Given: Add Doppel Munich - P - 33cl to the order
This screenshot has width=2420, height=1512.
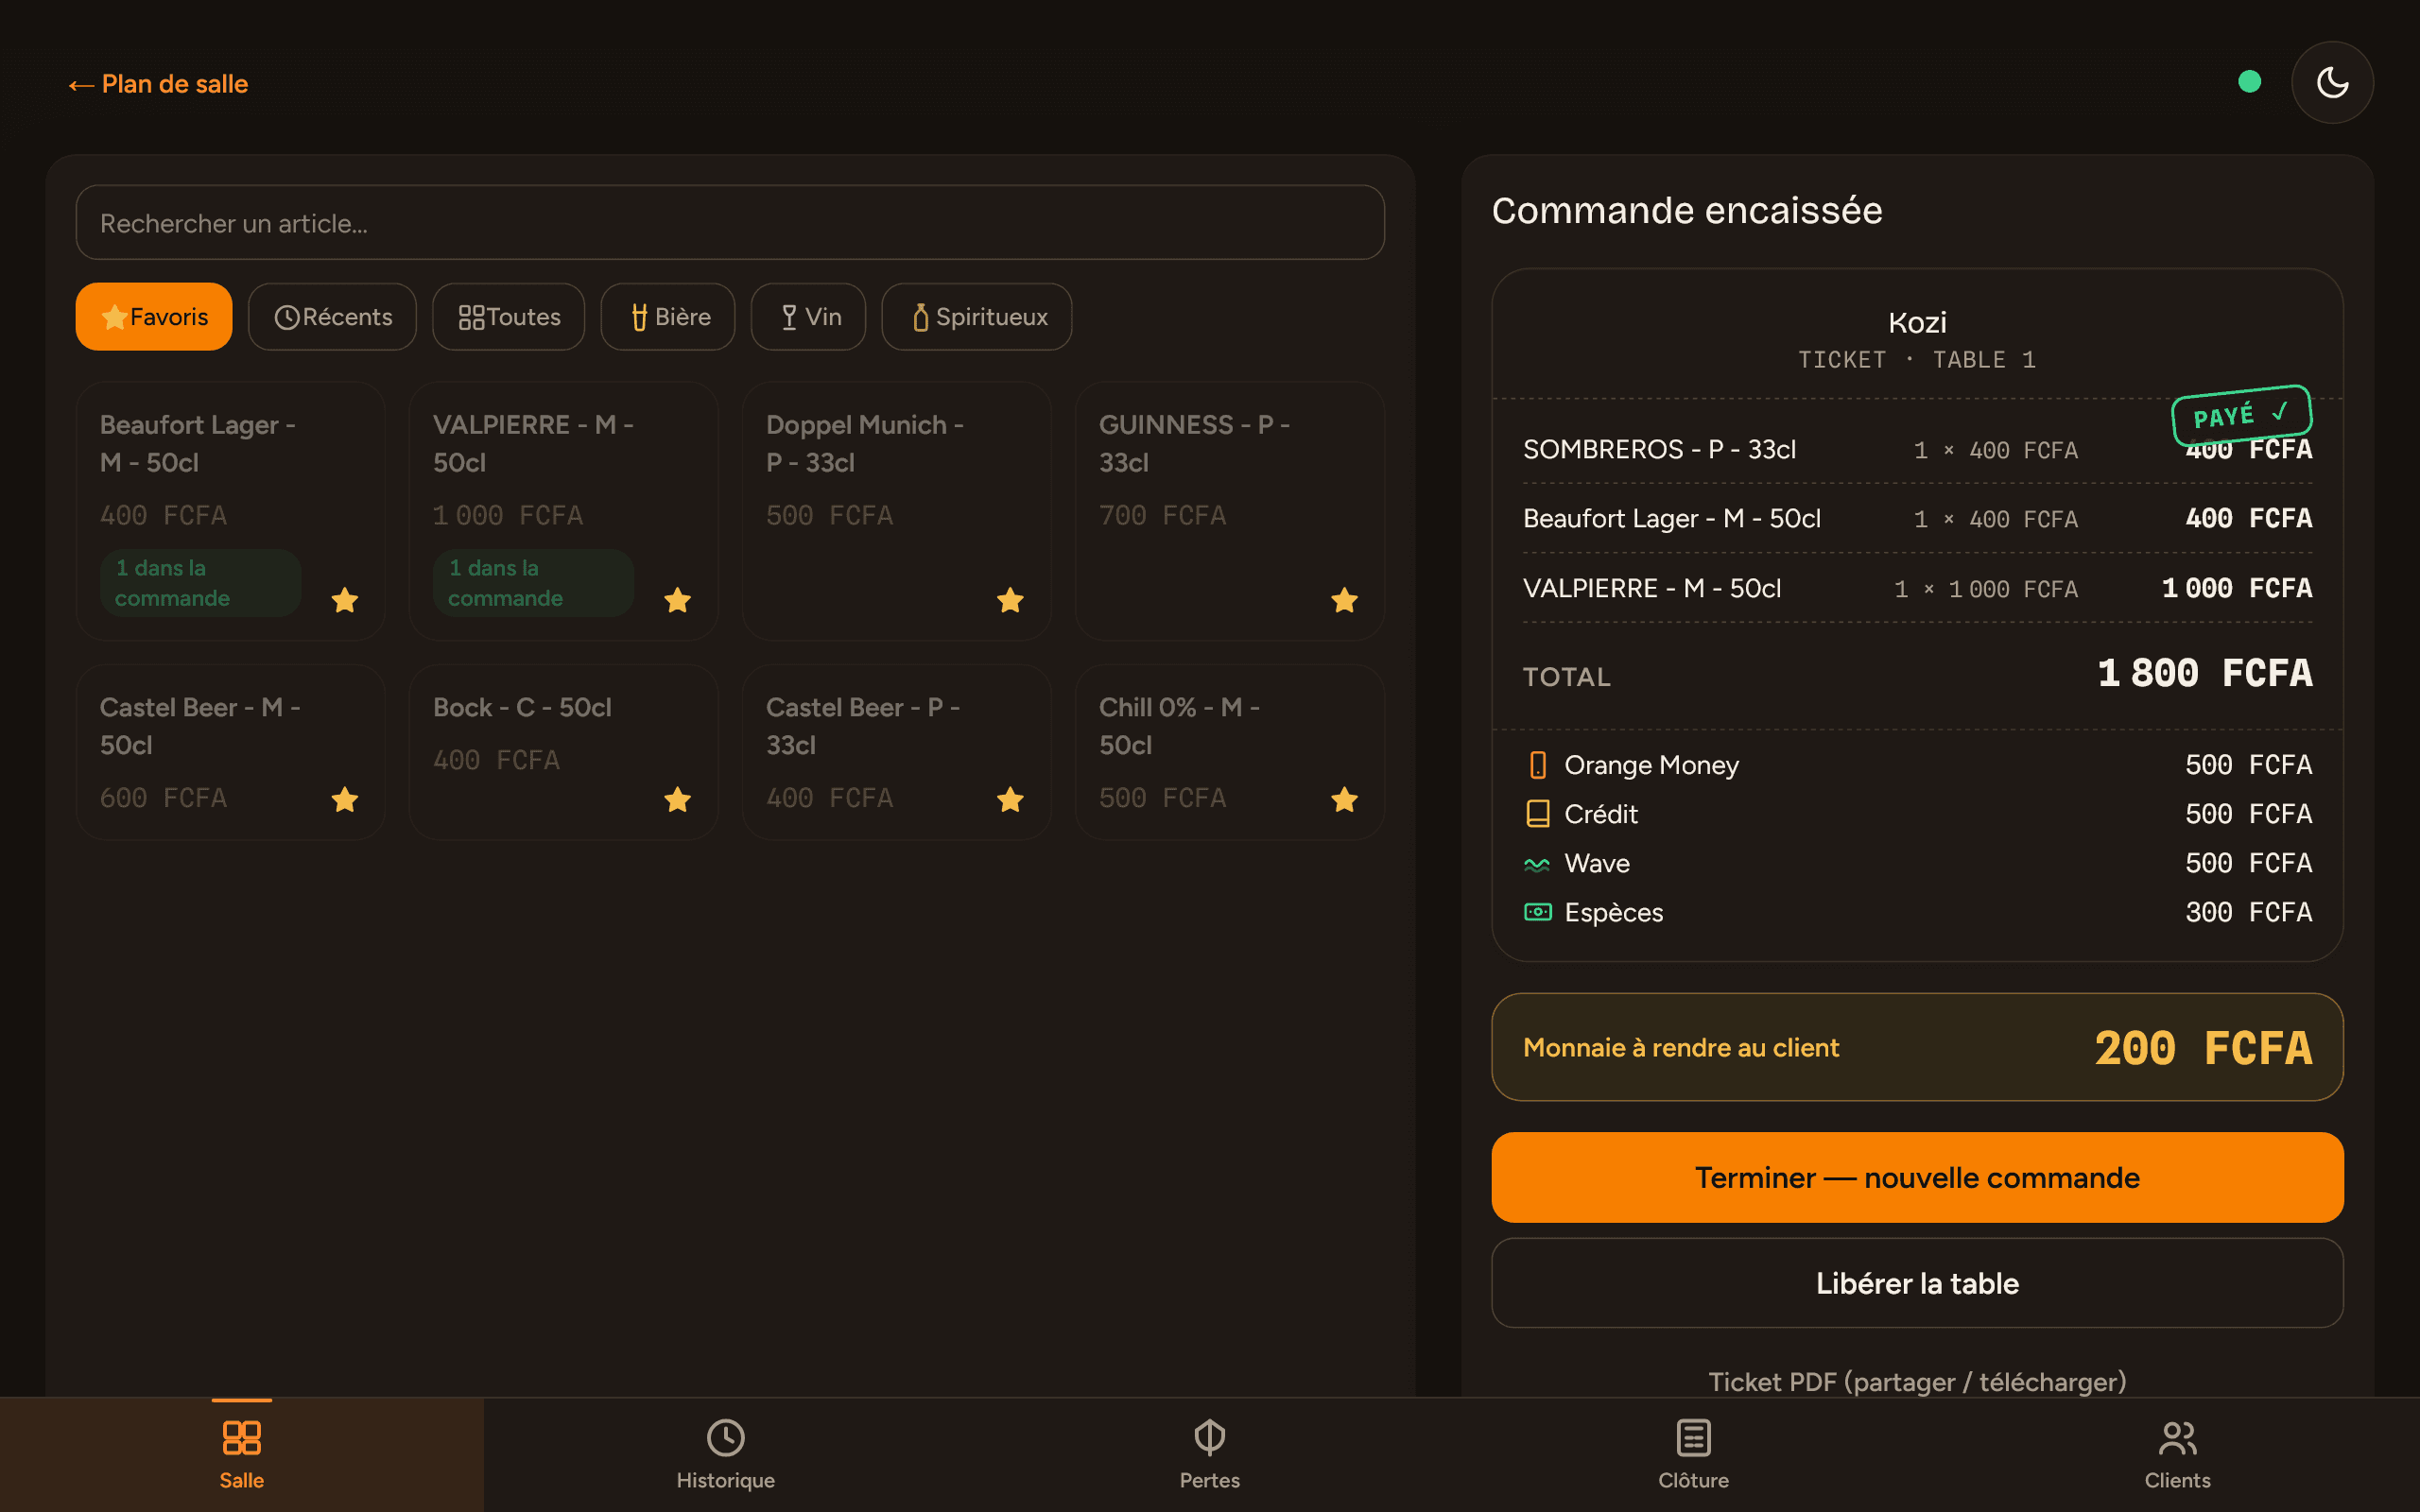Looking at the screenshot, I should (x=897, y=511).
